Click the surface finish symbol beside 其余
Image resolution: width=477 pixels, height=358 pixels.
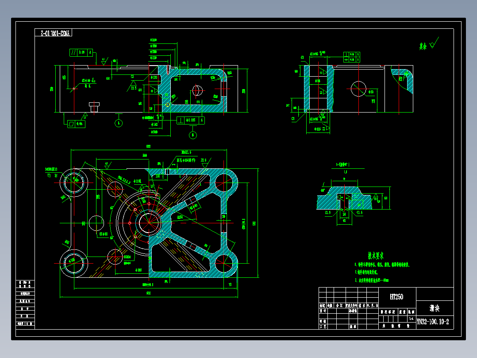click(x=434, y=43)
